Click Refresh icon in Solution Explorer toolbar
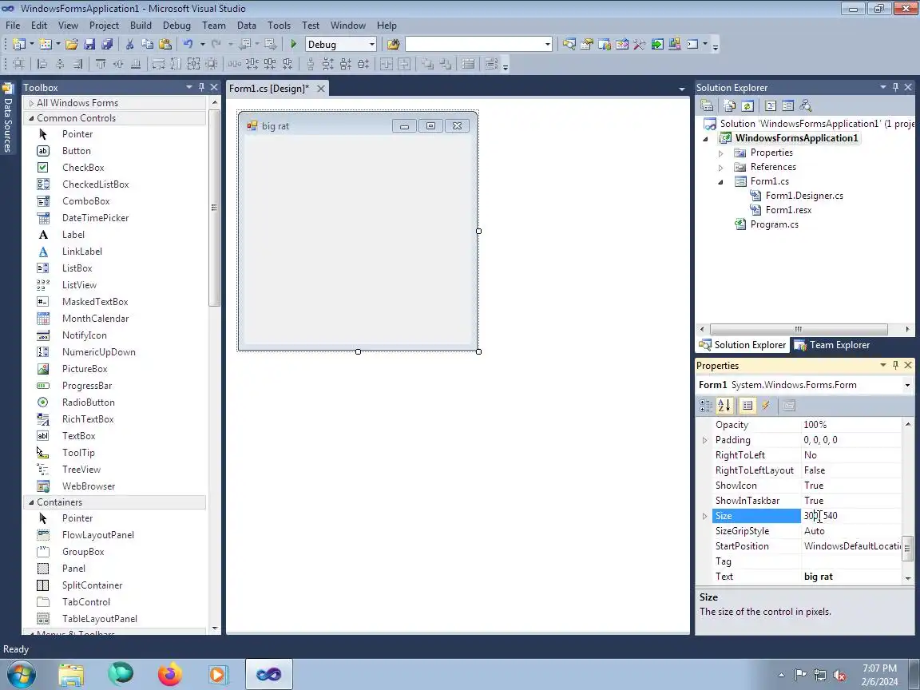This screenshot has height=690, width=920. point(747,105)
